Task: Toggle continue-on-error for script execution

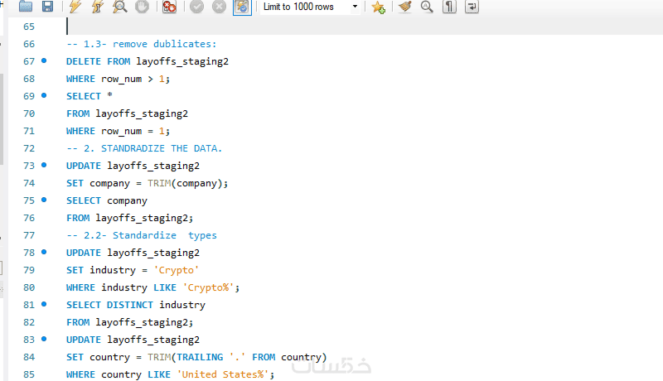Action: pyautogui.click(x=170, y=7)
